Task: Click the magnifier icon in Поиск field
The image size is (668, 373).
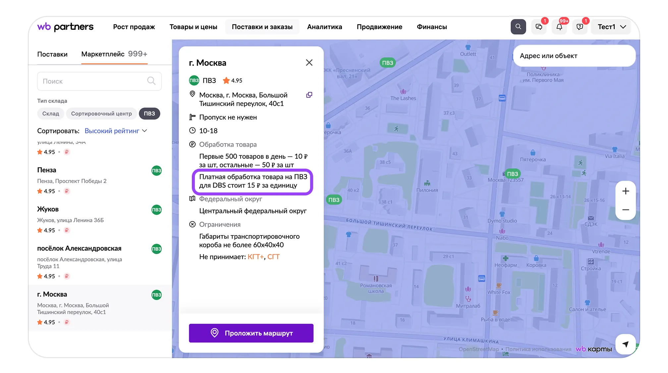Action: click(x=151, y=81)
